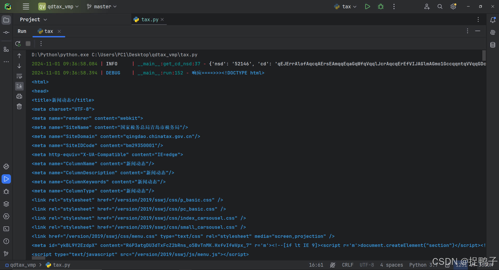Toggle scroll to end of console

[x=19, y=86]
